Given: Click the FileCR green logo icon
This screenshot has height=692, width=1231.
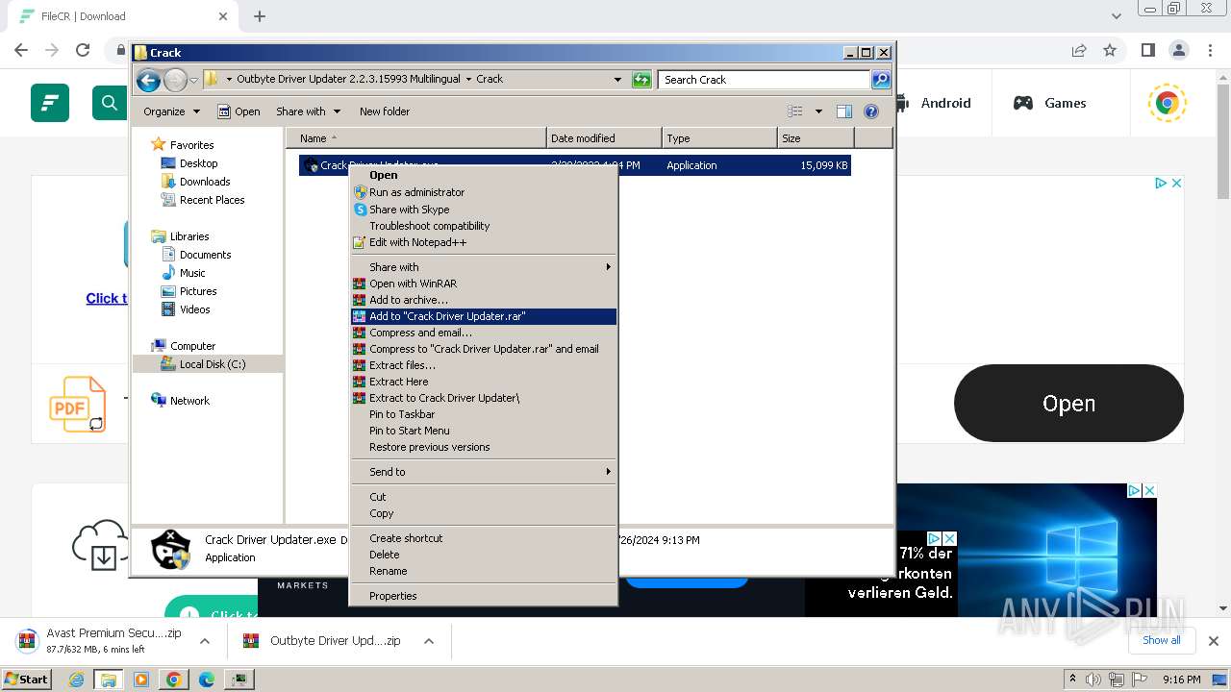Looking at the screenshot, I should (x=50, y=103).
